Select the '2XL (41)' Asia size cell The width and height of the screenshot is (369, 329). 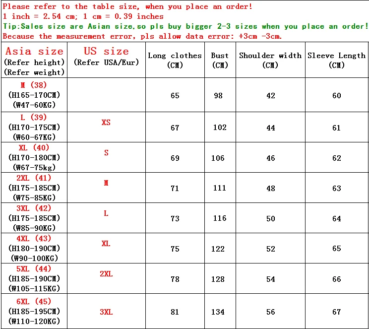tap(34, 188)
